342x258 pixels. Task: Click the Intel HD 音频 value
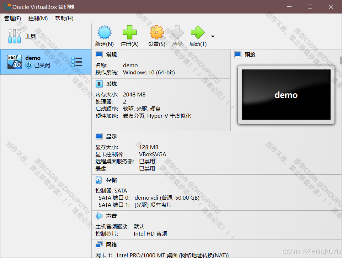point(150,234)
